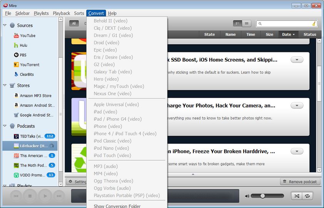
Task: Click the Stop button
Action: (x=30, y=196)
